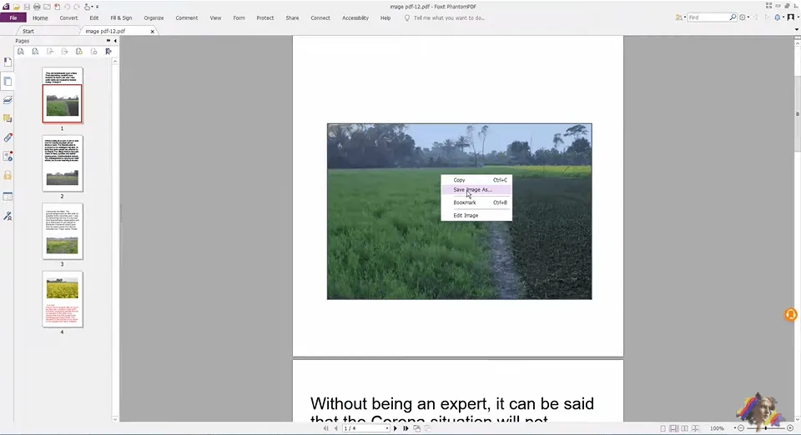The image size is (801, 435).
Task: Select page 3 thumbnail in Pages panel
Action: coord(62,230)
